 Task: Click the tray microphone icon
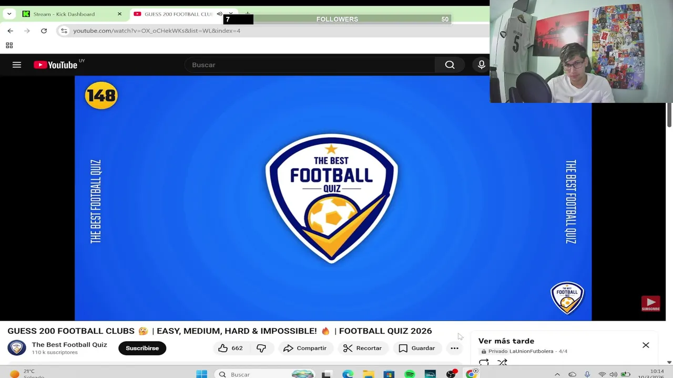[x=587, y=374]
